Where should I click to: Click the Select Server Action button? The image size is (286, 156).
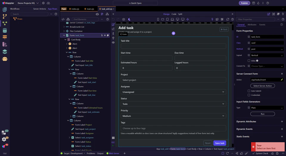pos(262,86)
